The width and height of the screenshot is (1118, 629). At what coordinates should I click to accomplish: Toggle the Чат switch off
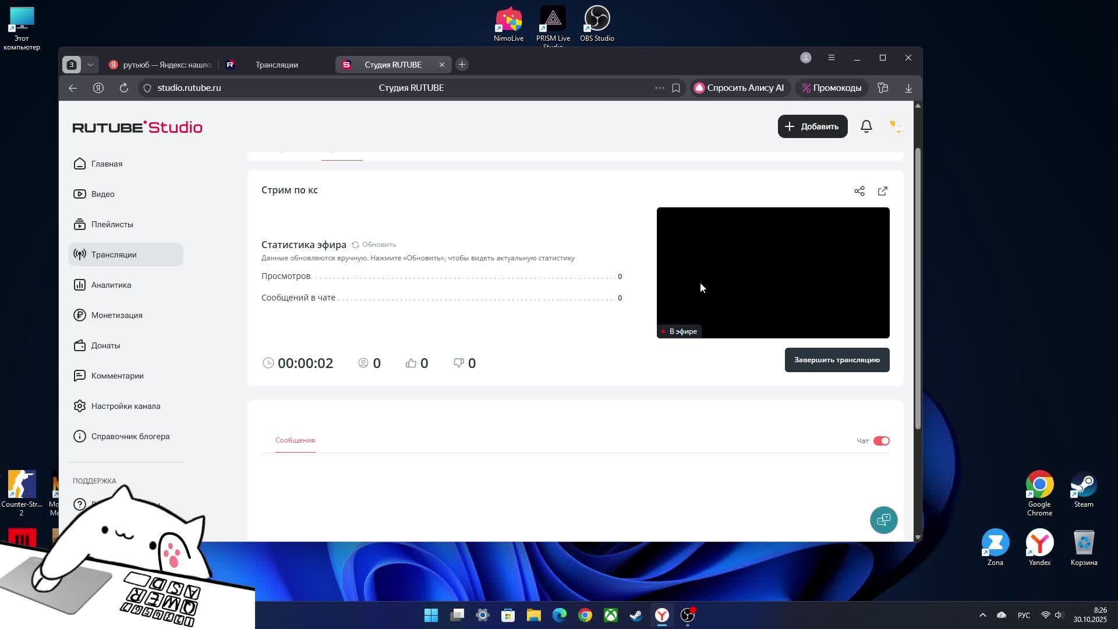click(x=880, y=441)
